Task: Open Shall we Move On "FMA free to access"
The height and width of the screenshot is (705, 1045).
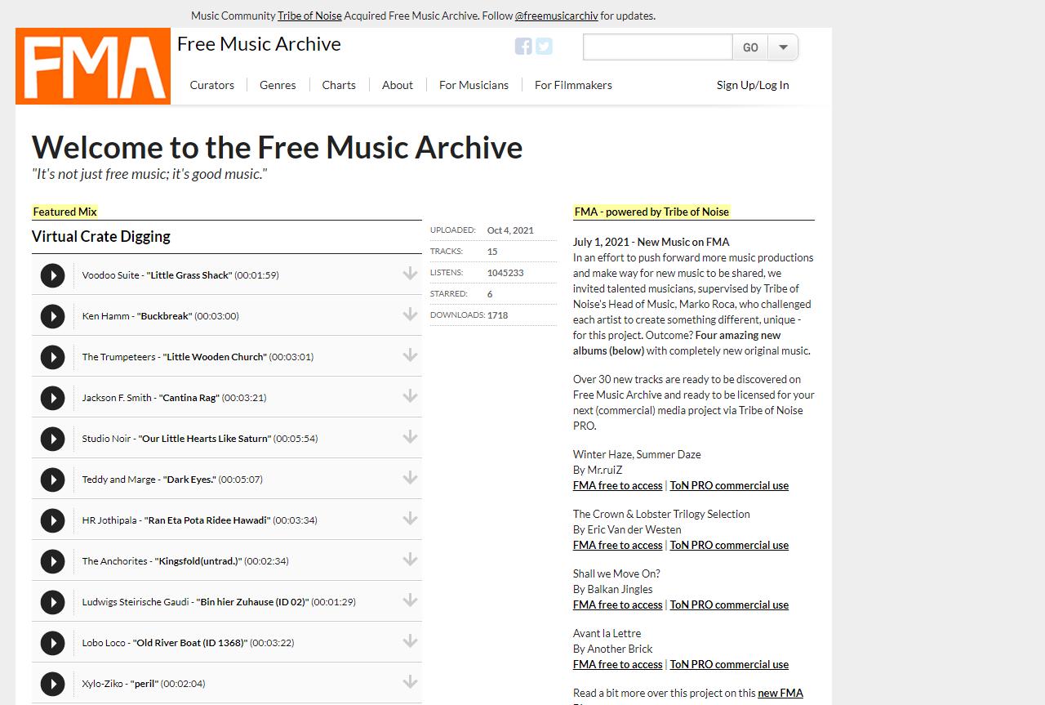Action: 618,605
